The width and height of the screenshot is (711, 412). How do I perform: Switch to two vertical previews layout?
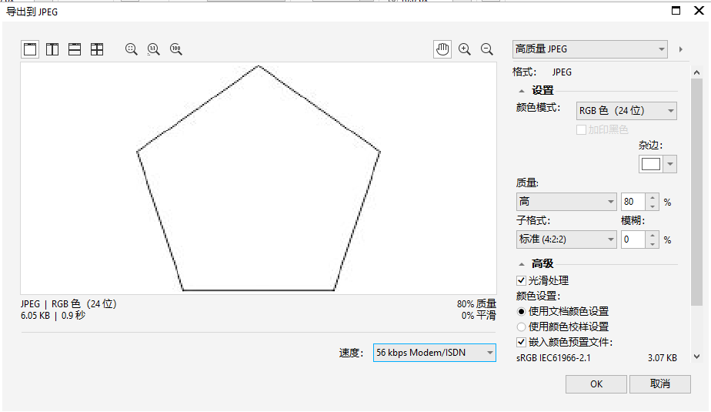click(52, 49)
